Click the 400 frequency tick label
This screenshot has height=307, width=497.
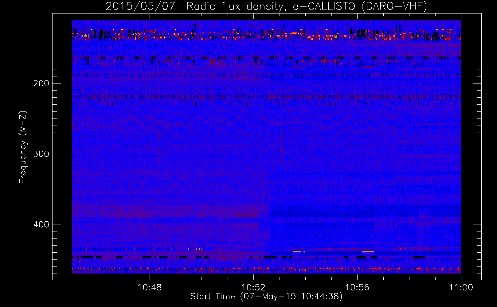coord(41,224)
